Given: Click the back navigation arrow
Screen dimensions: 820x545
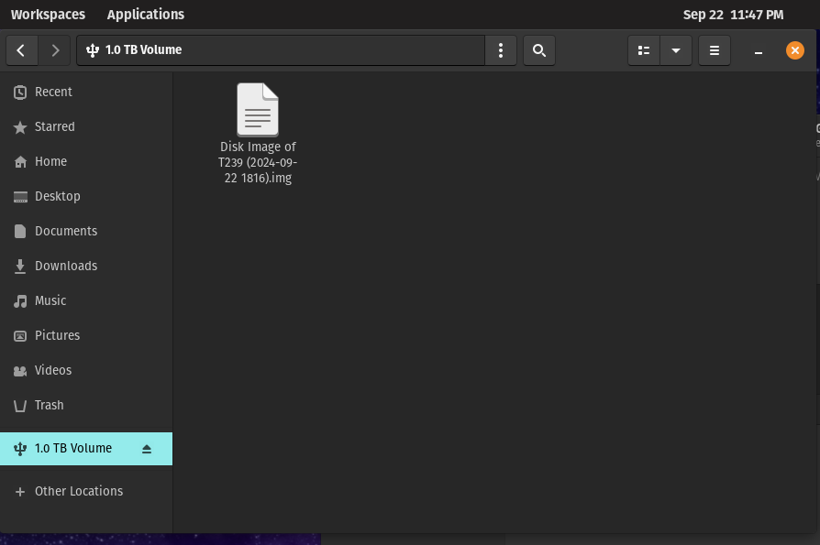Looking at the screenshot, I should (x=21, y=50).
